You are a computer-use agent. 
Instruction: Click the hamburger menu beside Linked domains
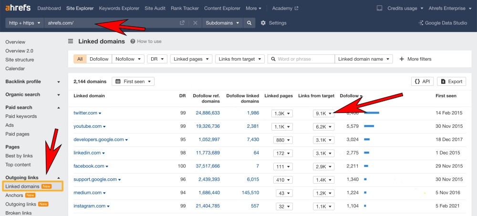(71, 41)
